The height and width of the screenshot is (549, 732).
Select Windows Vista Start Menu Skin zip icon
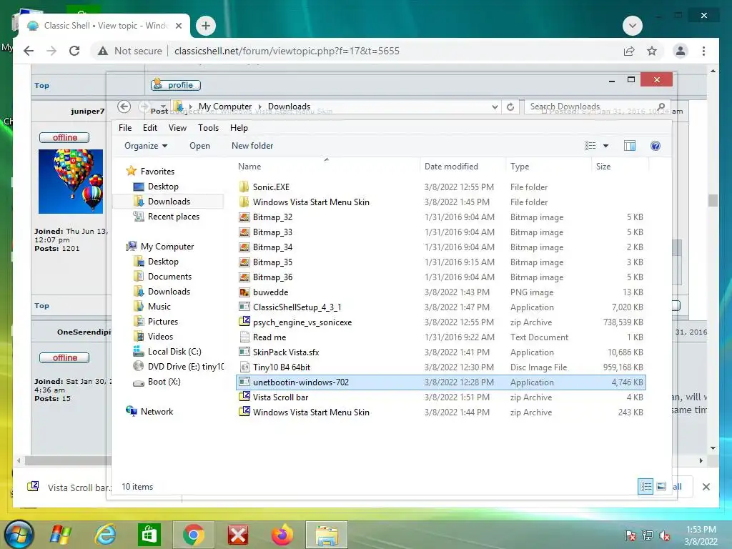(244, 411)
